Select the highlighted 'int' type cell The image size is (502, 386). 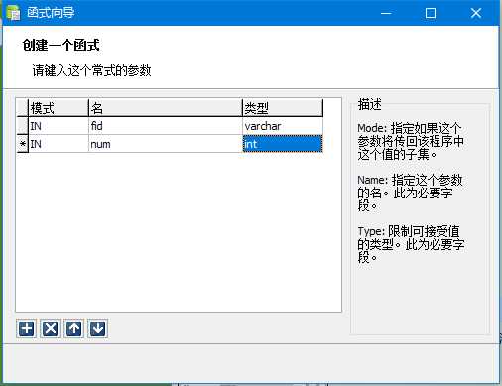pos(283,144)
